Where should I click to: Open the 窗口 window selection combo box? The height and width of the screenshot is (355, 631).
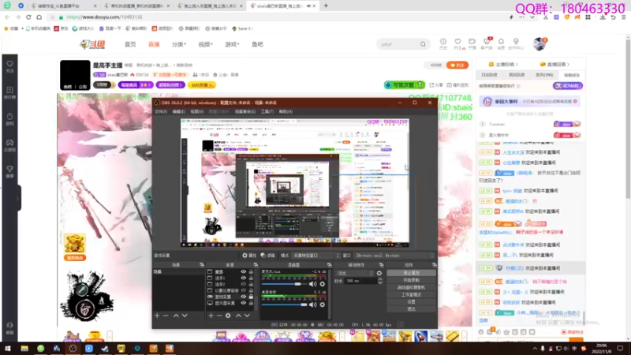(395, 256)
